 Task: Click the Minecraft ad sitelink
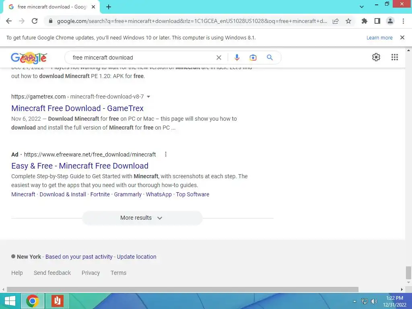tap(23, 194)
